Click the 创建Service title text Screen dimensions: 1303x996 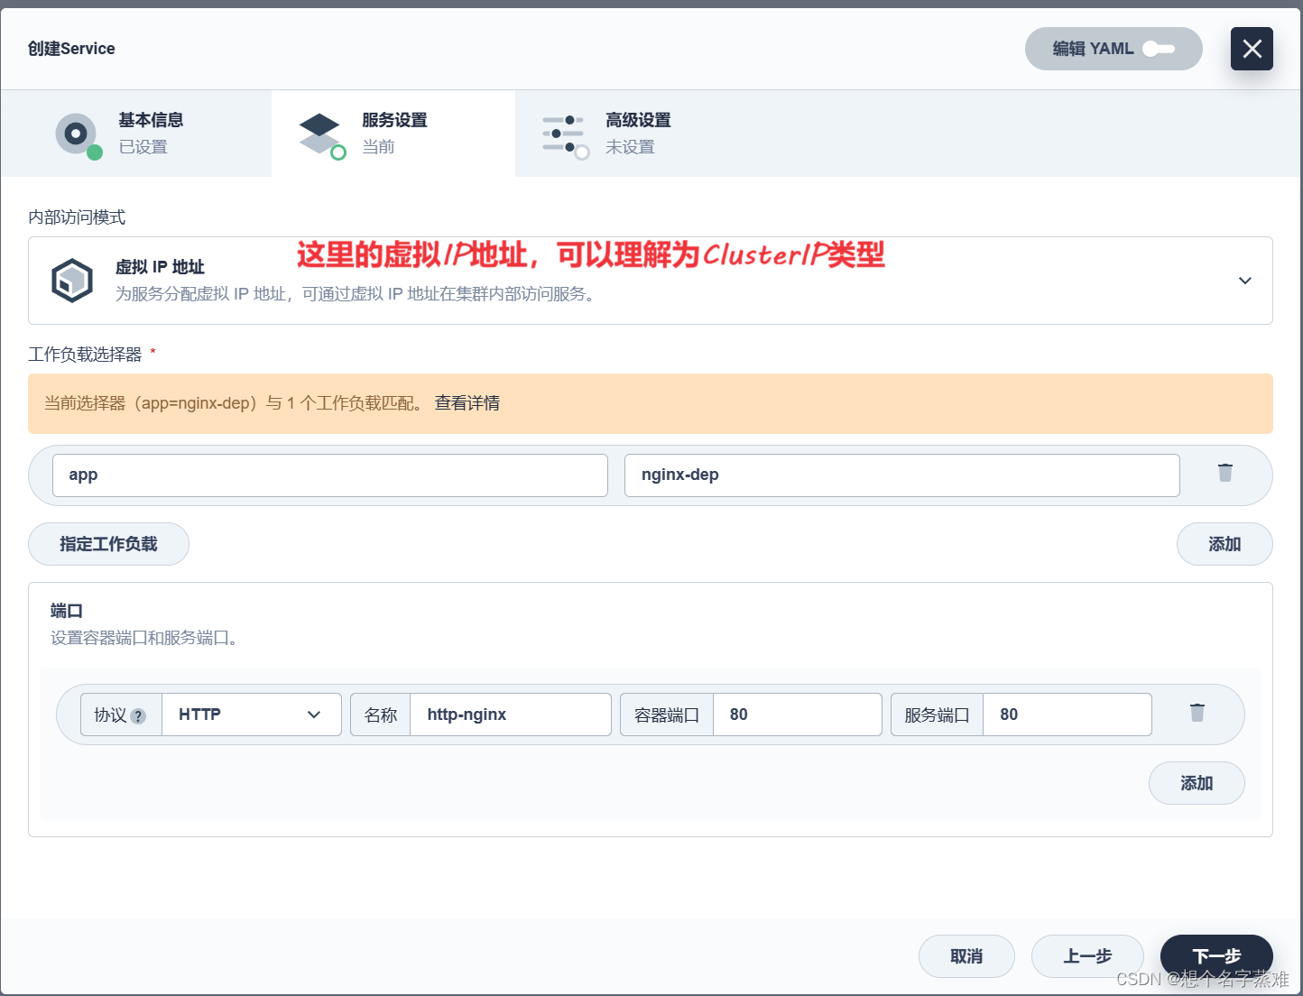click(x=71, y=49)
